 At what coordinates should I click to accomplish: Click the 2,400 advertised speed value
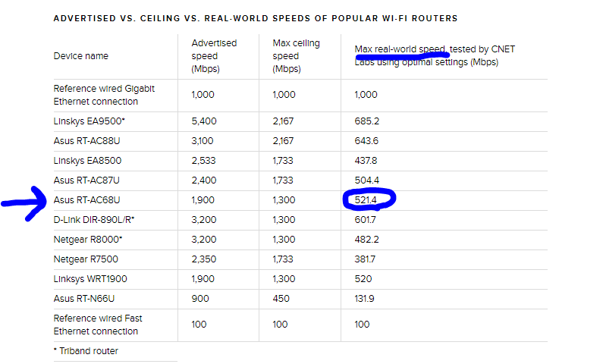204,180
